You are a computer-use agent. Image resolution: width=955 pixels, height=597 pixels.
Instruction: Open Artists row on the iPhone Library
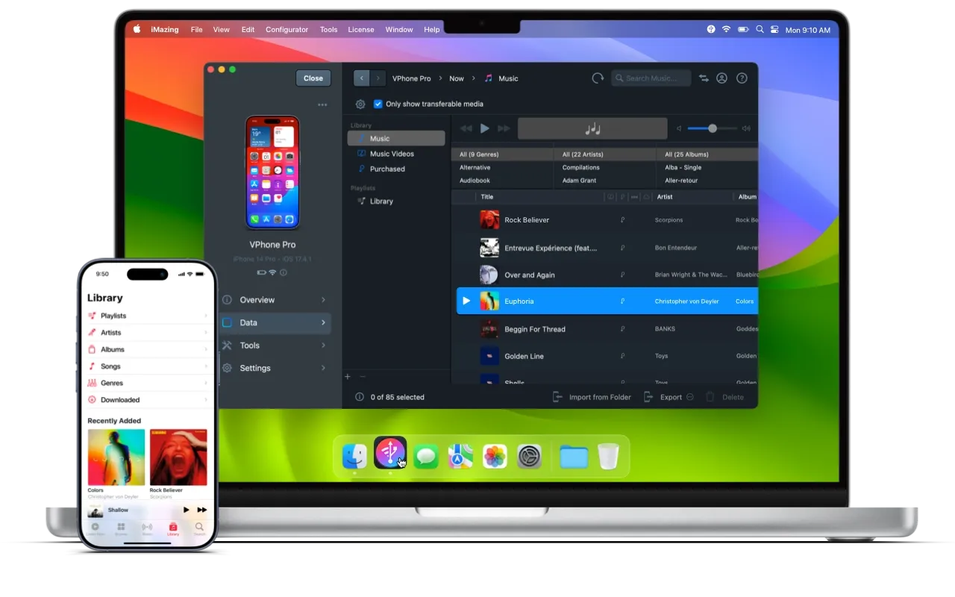pos(148,333)
